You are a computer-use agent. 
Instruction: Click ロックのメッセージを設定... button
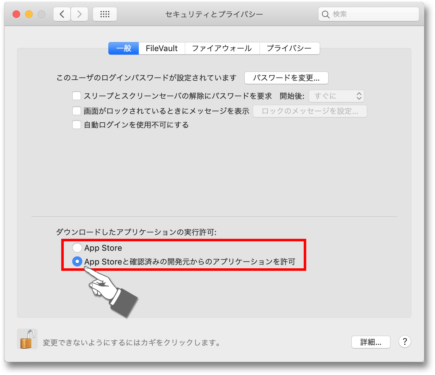(310, 111)
